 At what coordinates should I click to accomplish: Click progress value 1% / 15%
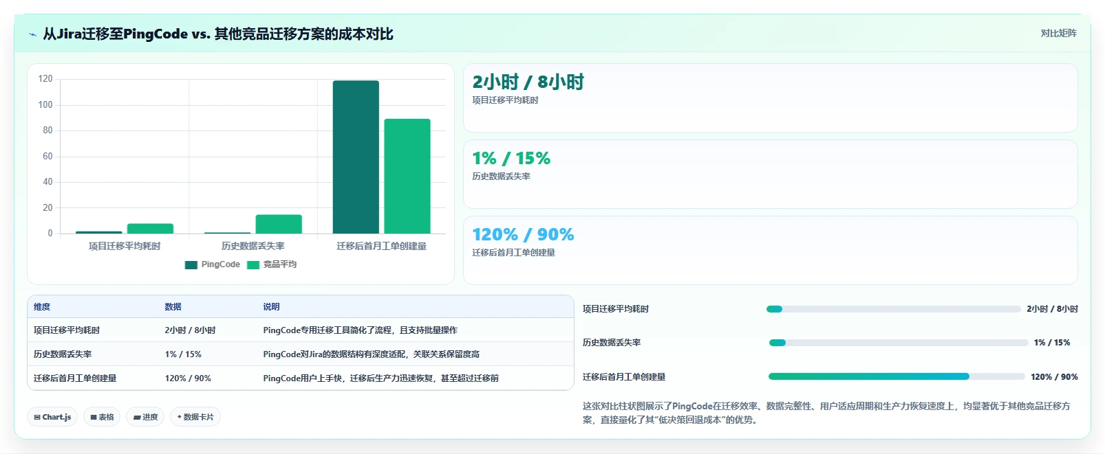[x=1052, y=343]
